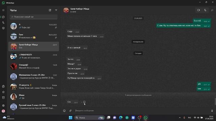216x121 pixels.
Task: Search within the Samir conversation
Action: [x=212, y=10]
